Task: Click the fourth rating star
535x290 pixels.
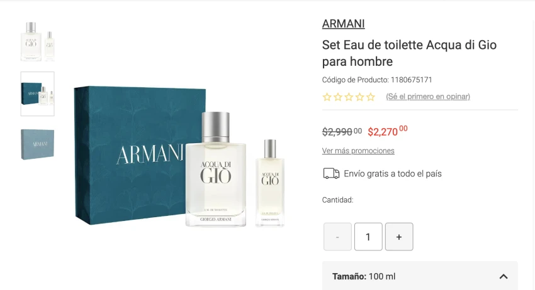Action: 359,97
